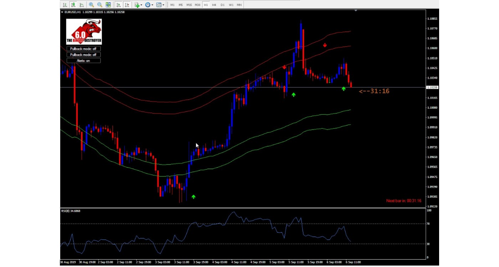This screenshot has height=267, width=499.
Task: Enable auto scroll to latest bar
Action: click(x=118, y=5)
